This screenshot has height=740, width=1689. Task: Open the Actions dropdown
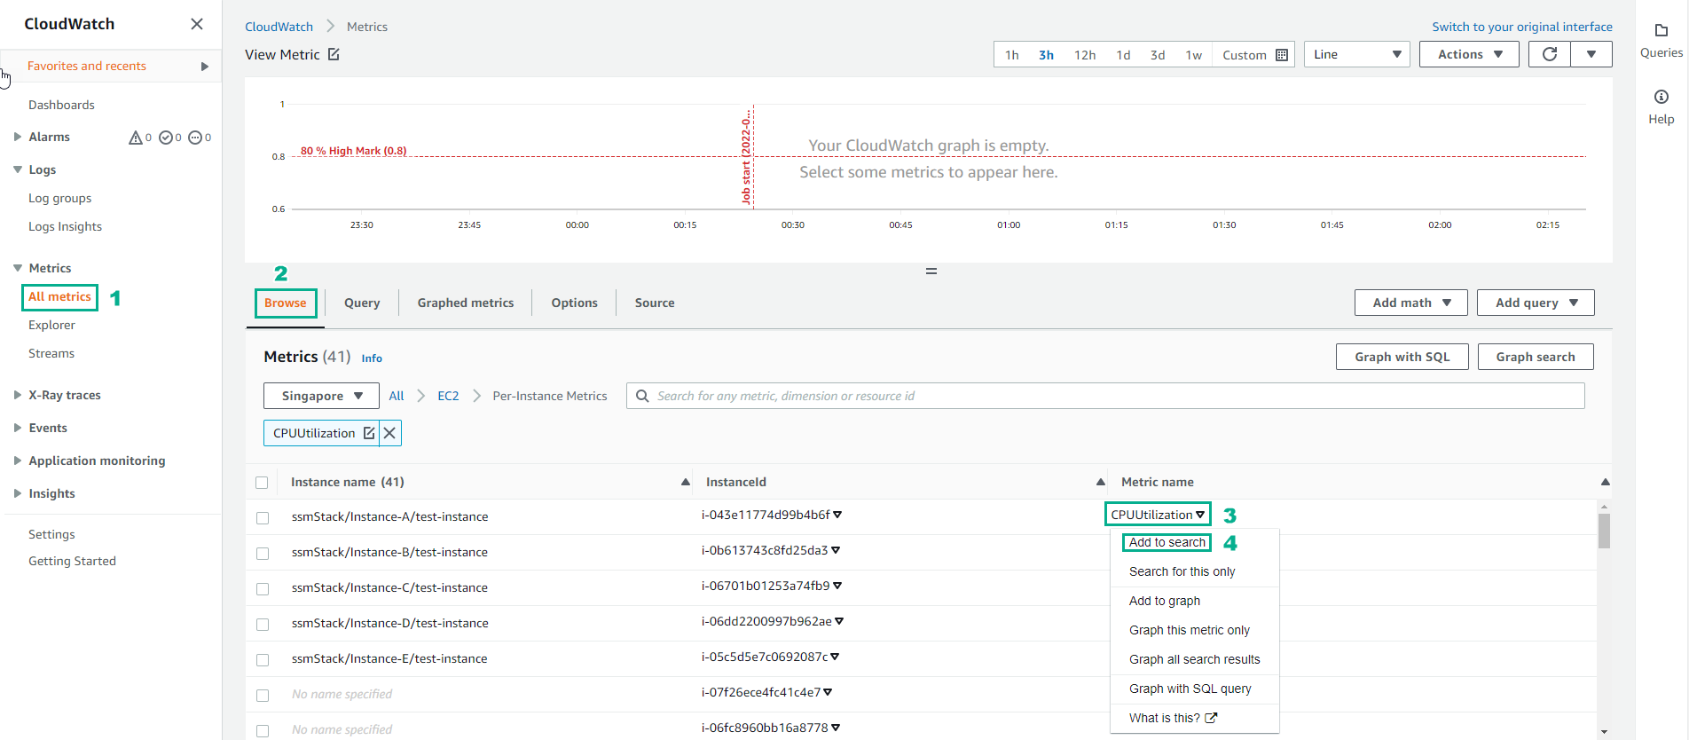(x=1469, y=54)
